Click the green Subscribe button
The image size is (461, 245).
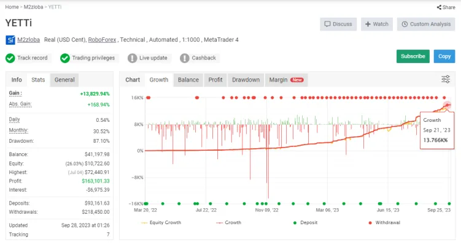point(413,56)
